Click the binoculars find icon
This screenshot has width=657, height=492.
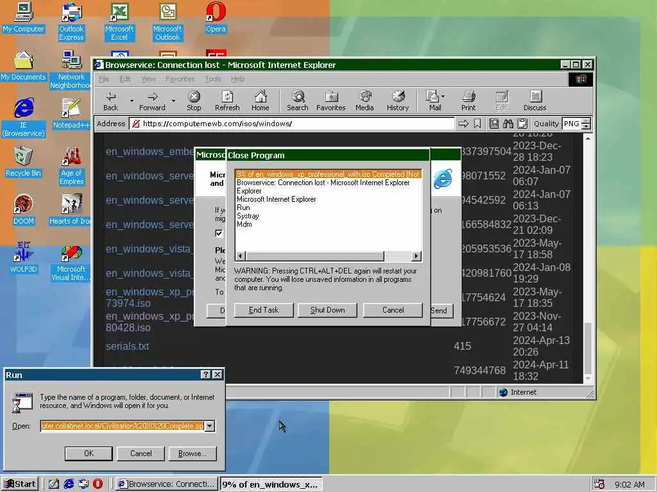point(508,124)
